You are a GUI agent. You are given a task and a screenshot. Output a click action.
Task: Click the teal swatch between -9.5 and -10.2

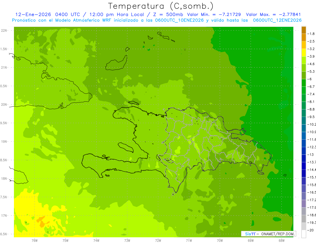coord(304,121)
